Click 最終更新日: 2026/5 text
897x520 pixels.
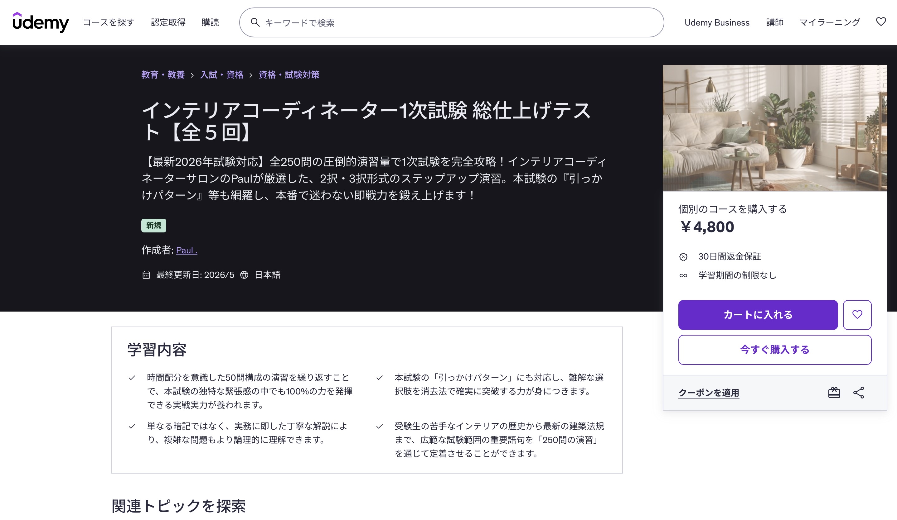tap(195, 274)
